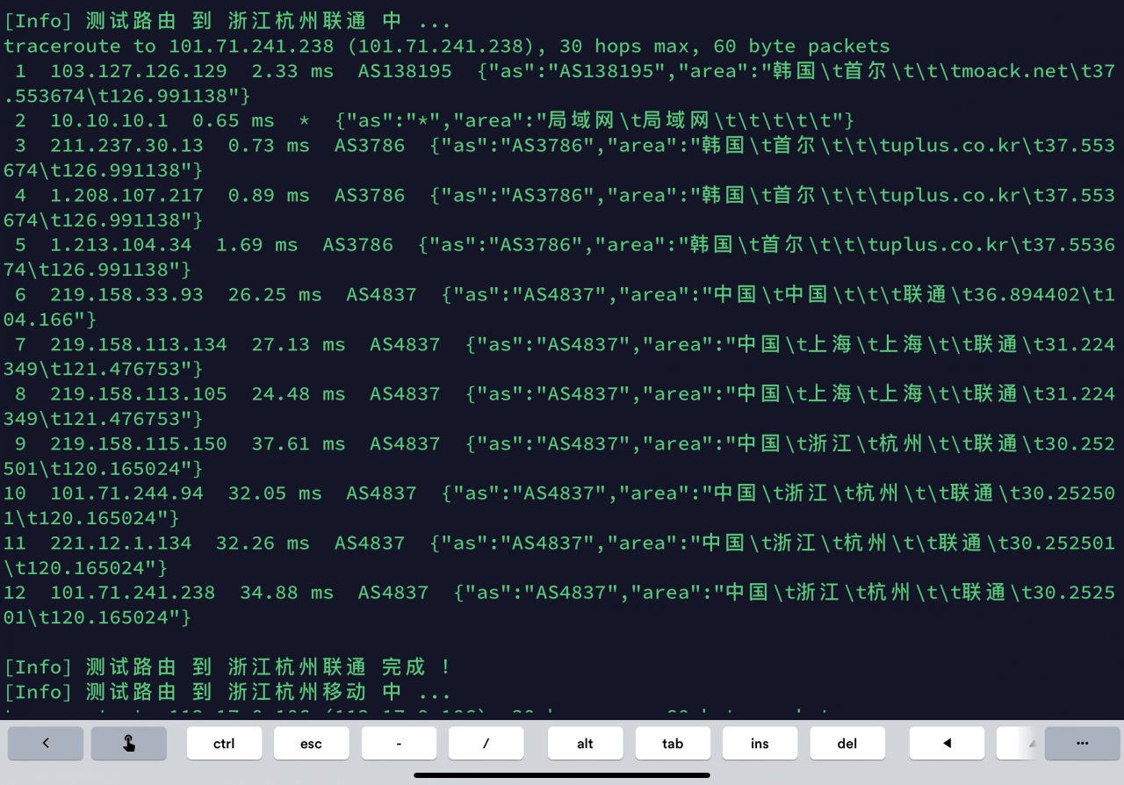The width and height of the screenshot is (1124, 785).
Task: Click IP 101.71.244.94 in hop 10
Action: 126,494
